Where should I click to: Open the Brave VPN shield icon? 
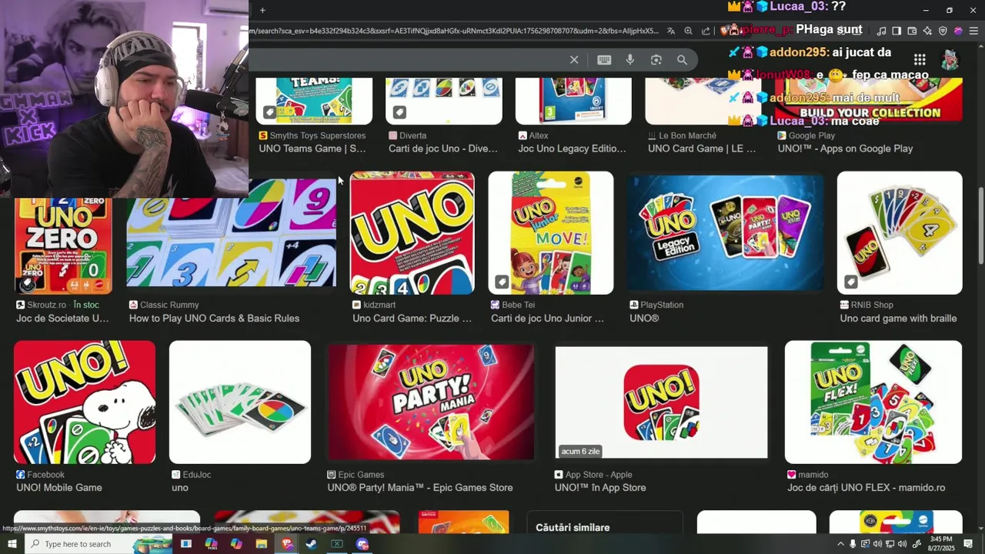pos(943,31)
